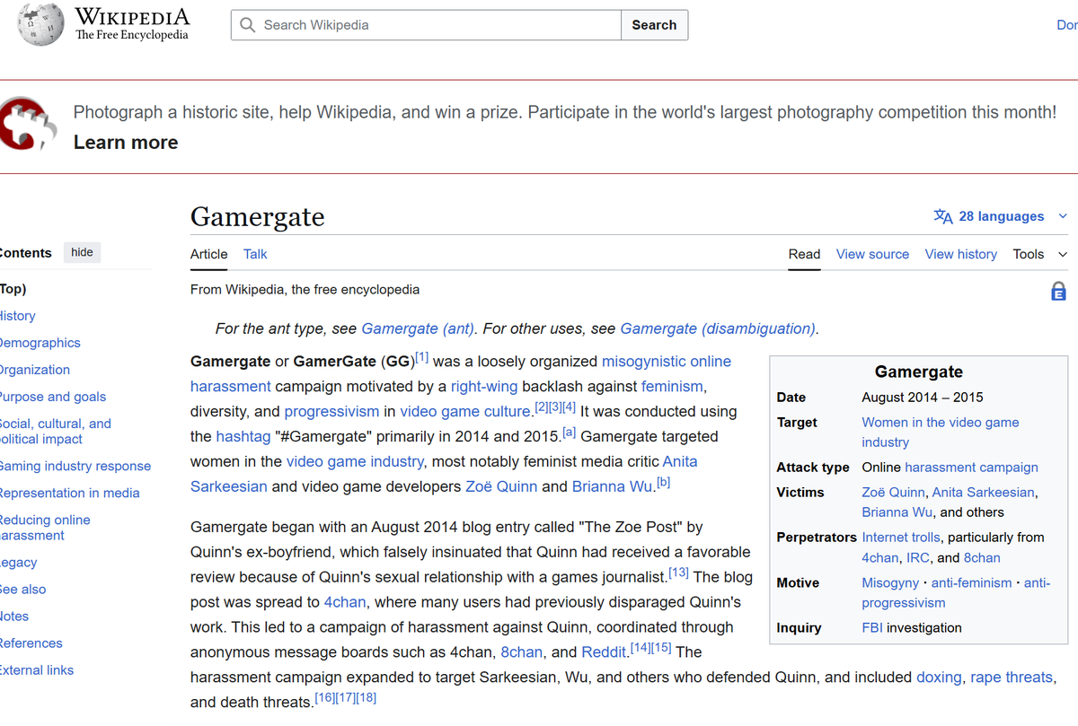This screenshot has width=1078, height=726.
Task: Open the Tools dropdown menu
Action: pyautogui.click(x=1040, y=254)
